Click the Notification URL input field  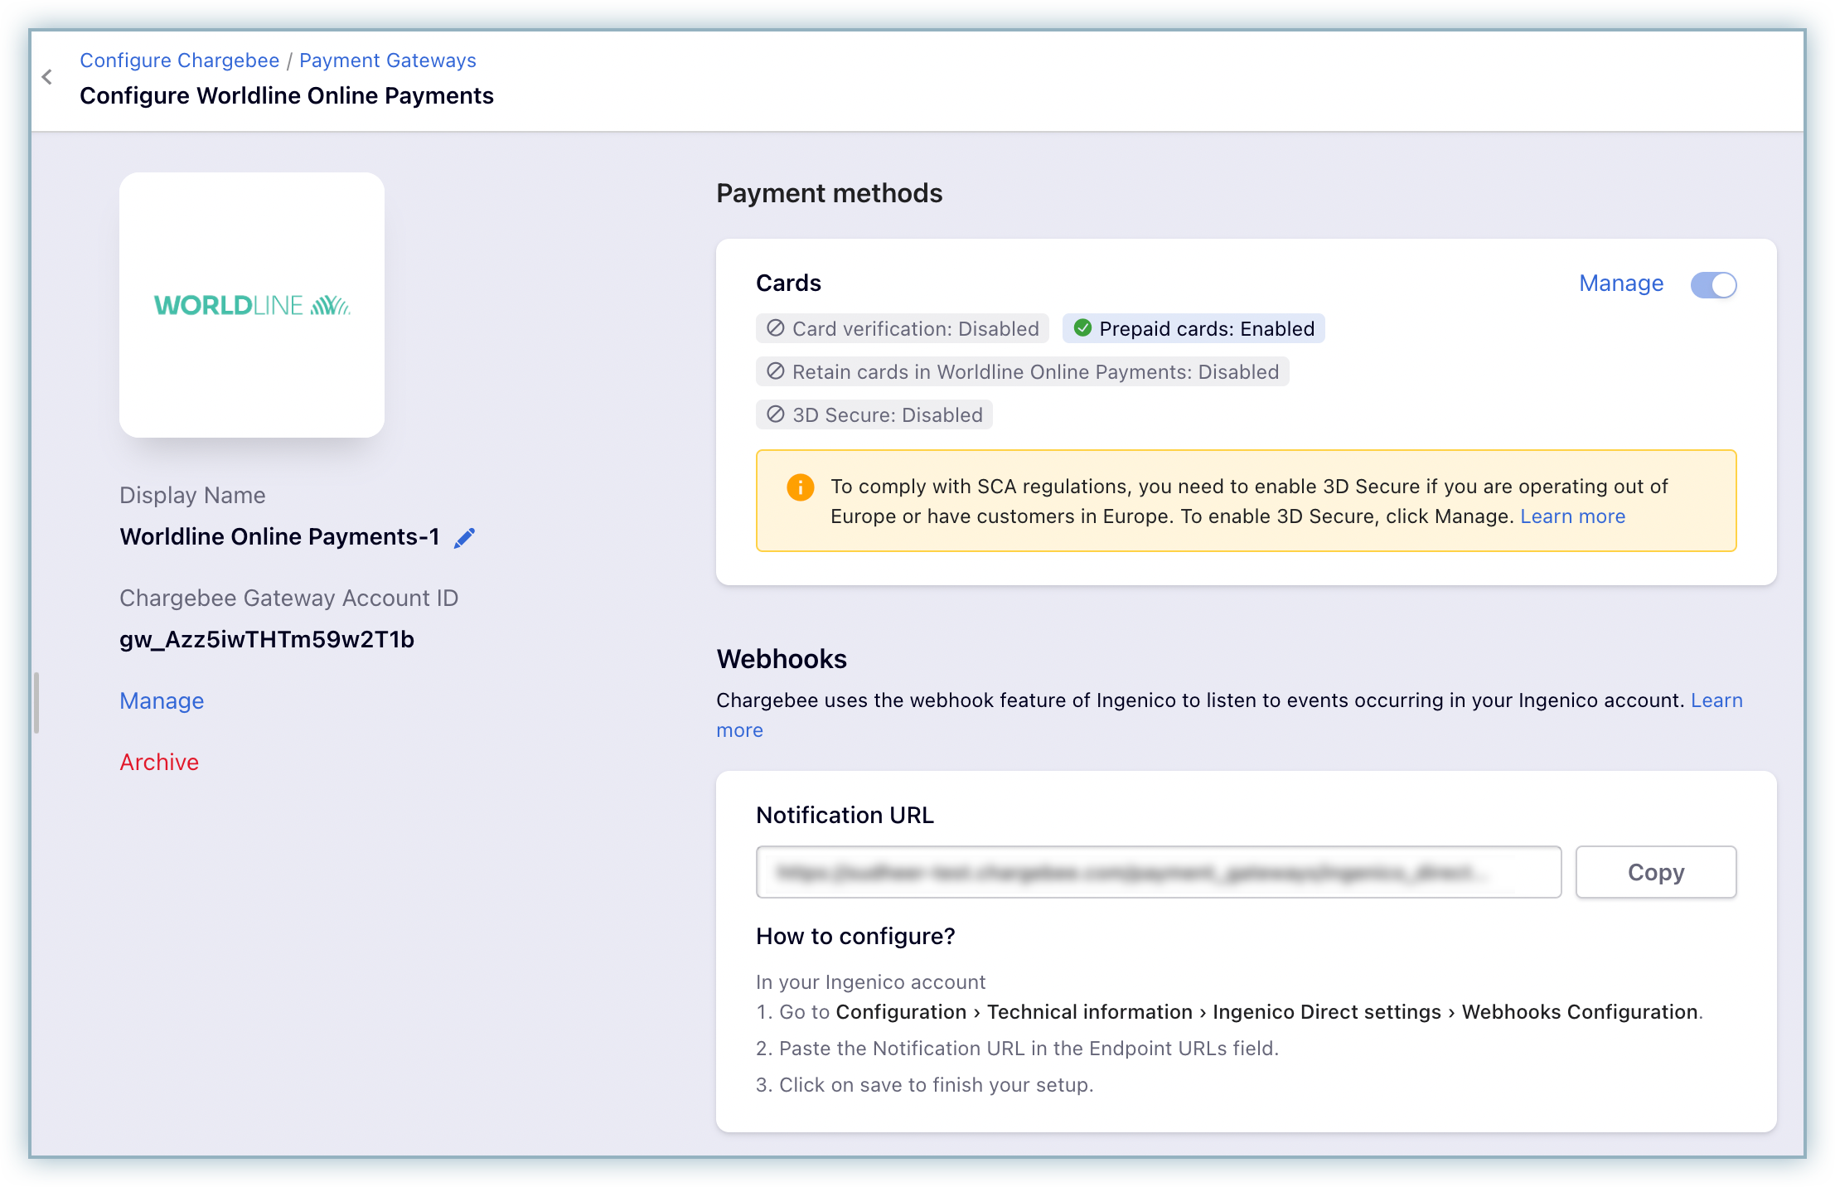coord(1159,872)
